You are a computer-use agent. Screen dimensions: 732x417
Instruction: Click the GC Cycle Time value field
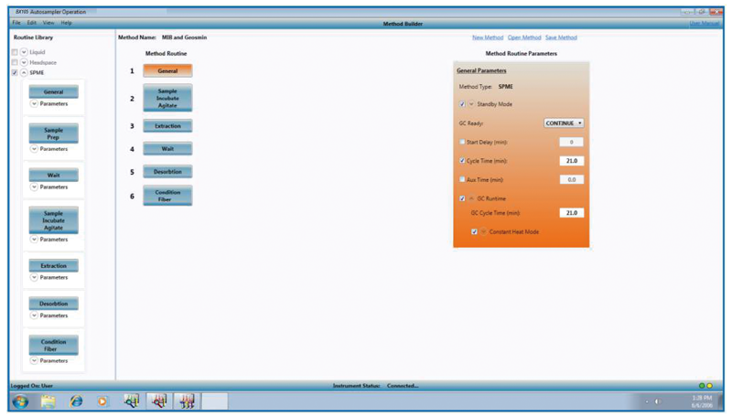click(571, 213)
